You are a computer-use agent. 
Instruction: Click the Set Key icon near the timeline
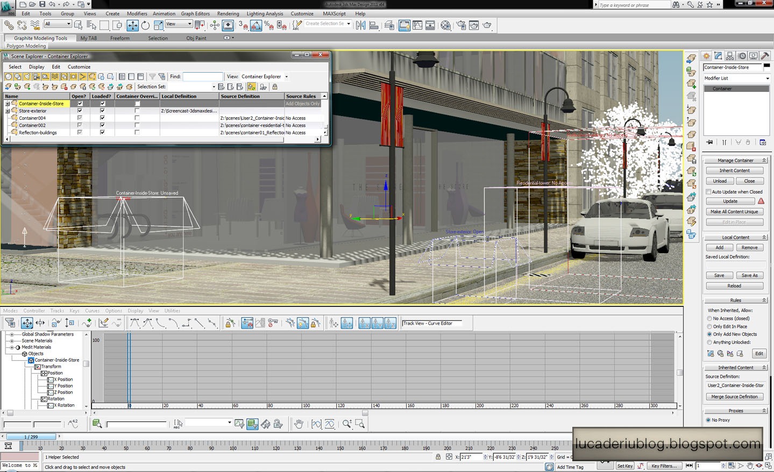pyautogui.click(x=624, y=466)
